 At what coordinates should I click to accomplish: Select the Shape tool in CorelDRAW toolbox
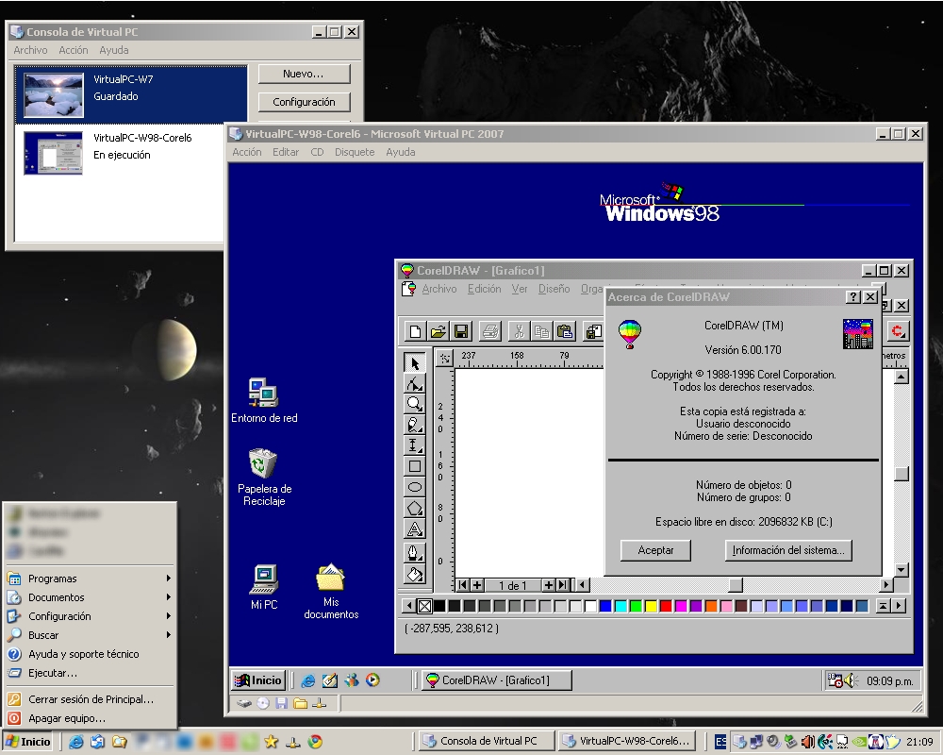point(414,383)
